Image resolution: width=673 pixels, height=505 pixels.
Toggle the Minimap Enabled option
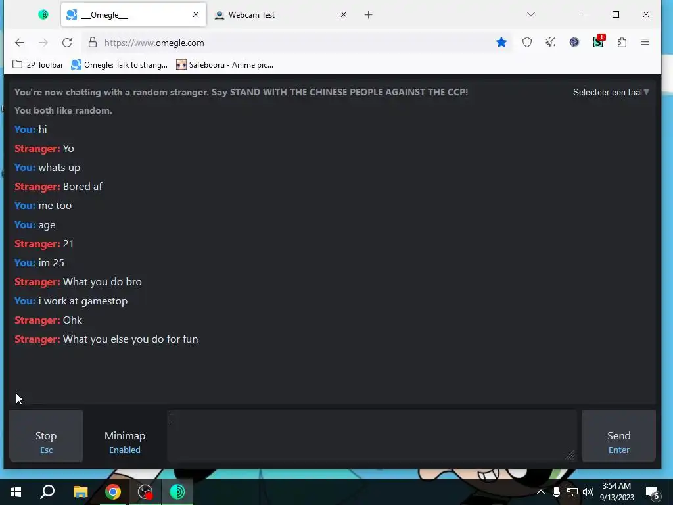(125, 442)
